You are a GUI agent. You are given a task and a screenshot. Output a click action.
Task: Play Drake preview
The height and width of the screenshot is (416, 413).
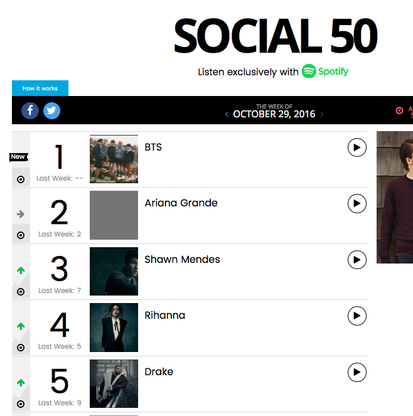(x=357, y=372)
